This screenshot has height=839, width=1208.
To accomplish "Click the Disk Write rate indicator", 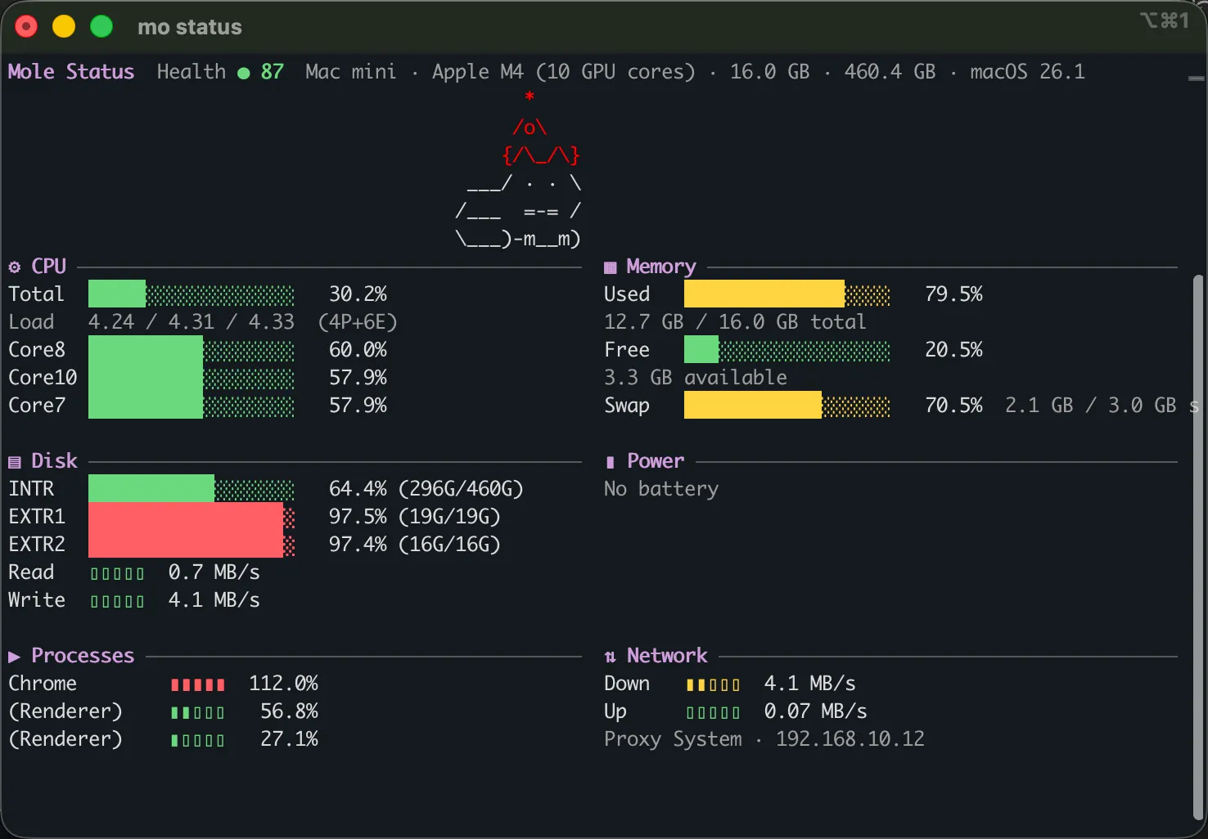I will click(117, 601).
